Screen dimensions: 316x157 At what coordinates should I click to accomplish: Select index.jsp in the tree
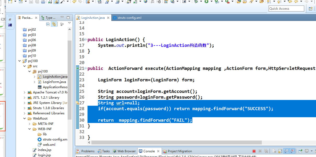(x=42, y=150)
